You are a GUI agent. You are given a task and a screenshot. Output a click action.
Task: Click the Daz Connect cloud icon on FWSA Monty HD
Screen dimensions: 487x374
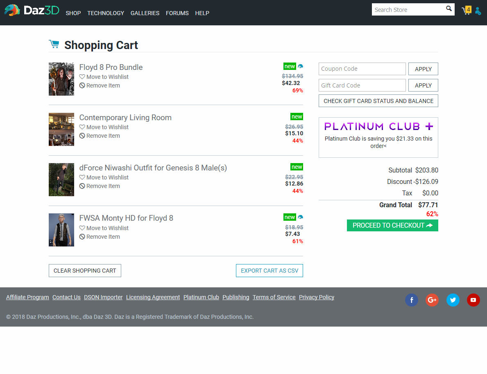301,217
